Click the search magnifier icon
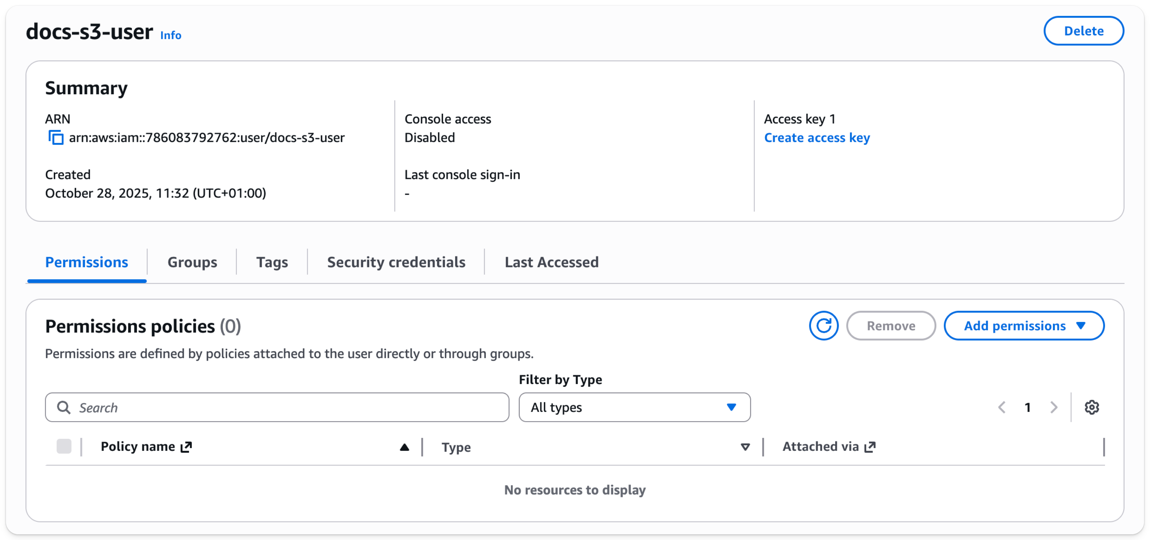Screen dimensions: 1150x540 click(64, 407)
